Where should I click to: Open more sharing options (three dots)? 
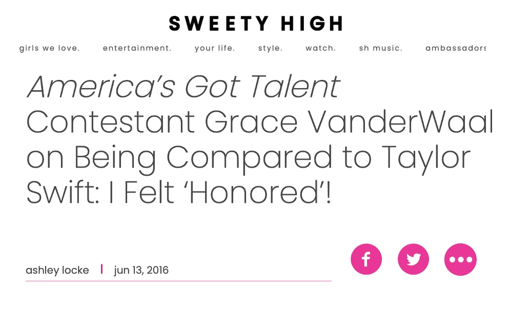tap(460, 259)
